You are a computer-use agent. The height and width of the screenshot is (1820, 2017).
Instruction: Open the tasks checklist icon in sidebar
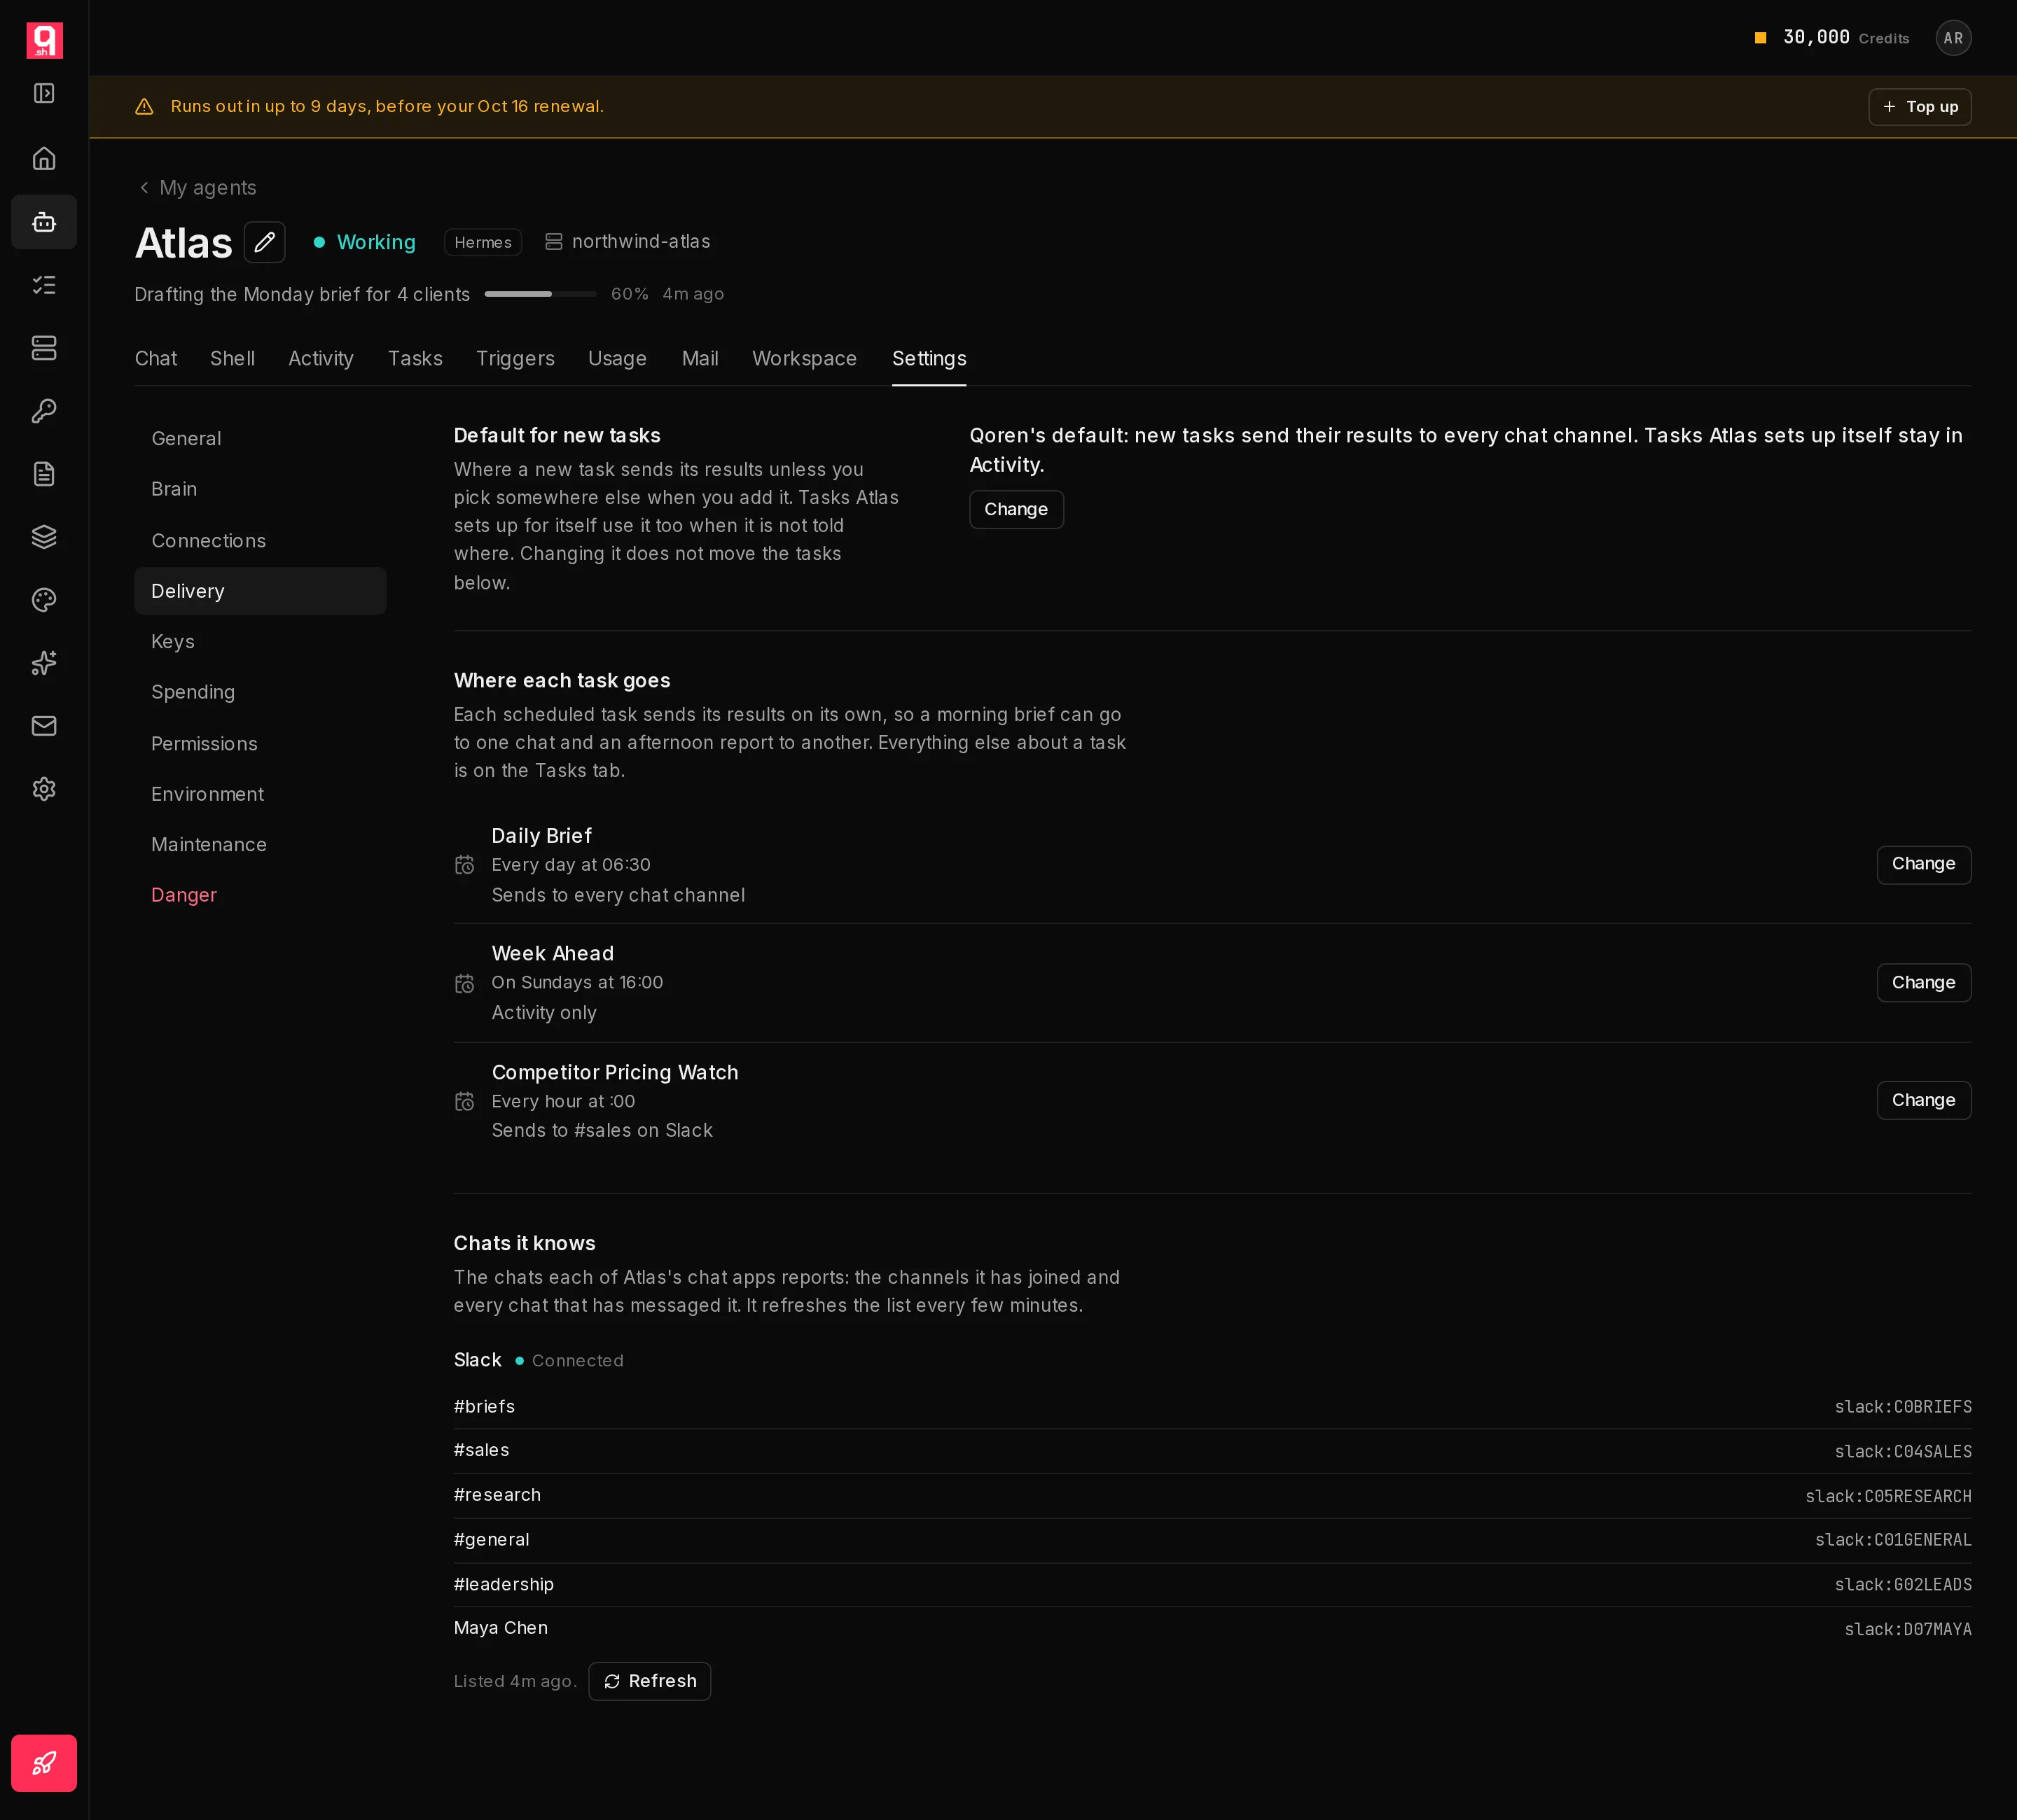(44, 285)
